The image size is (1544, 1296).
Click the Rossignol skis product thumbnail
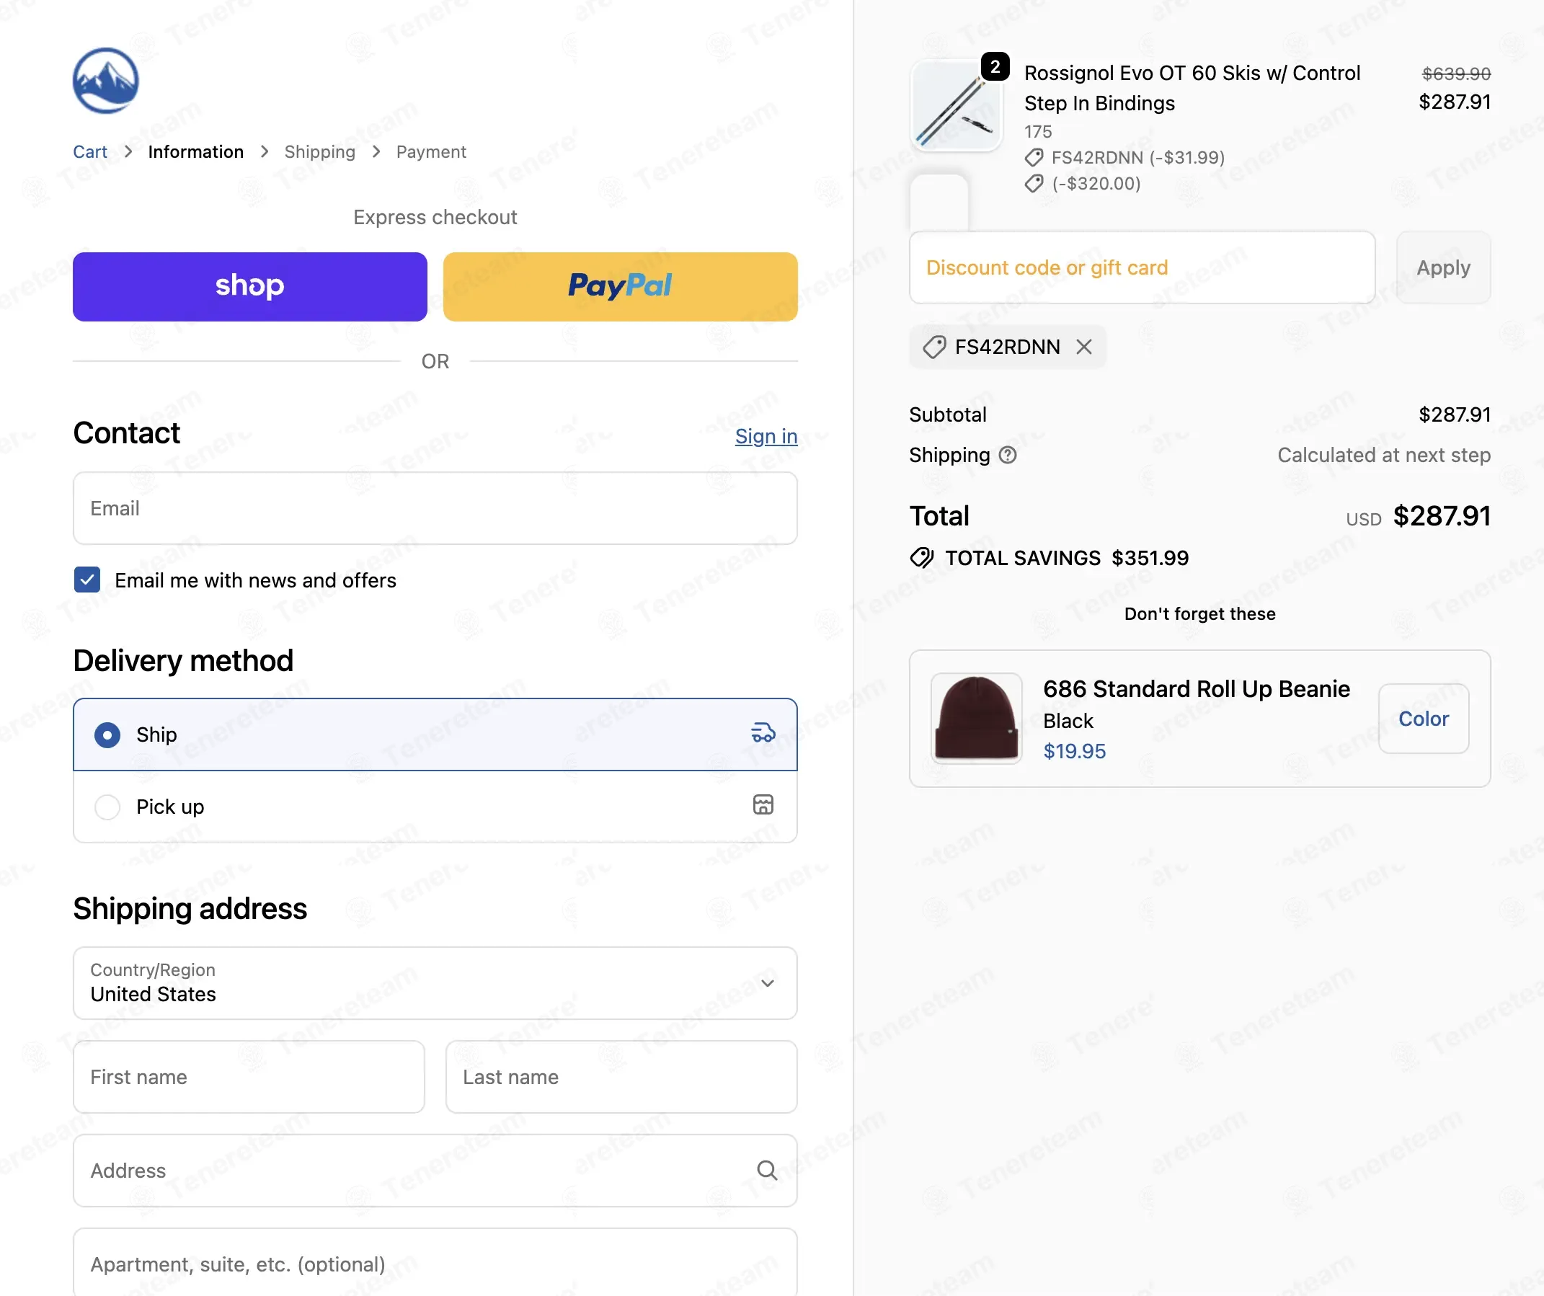pos(955,107)
